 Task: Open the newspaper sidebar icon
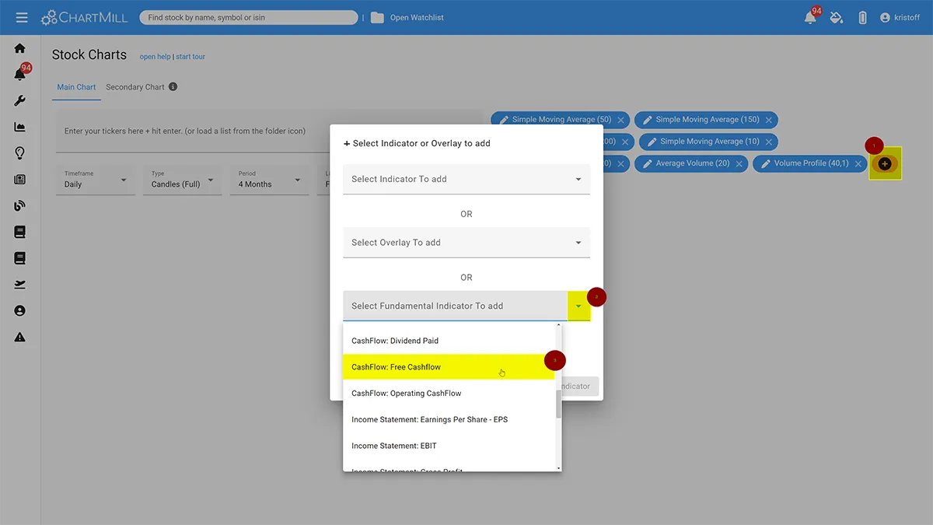click(20, 180)
